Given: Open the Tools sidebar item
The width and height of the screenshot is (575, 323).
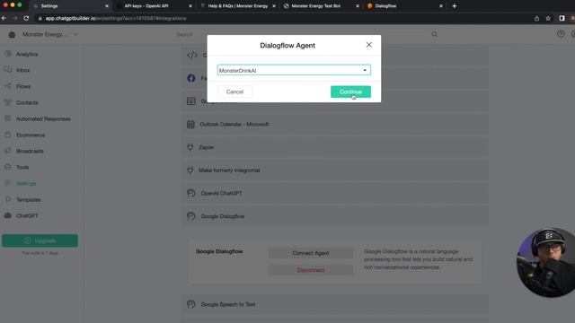Looking at the screenshot, I should 22,167.
